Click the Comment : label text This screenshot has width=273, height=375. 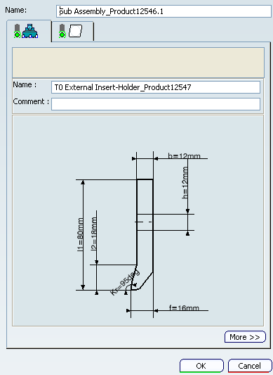click(31, 101)
